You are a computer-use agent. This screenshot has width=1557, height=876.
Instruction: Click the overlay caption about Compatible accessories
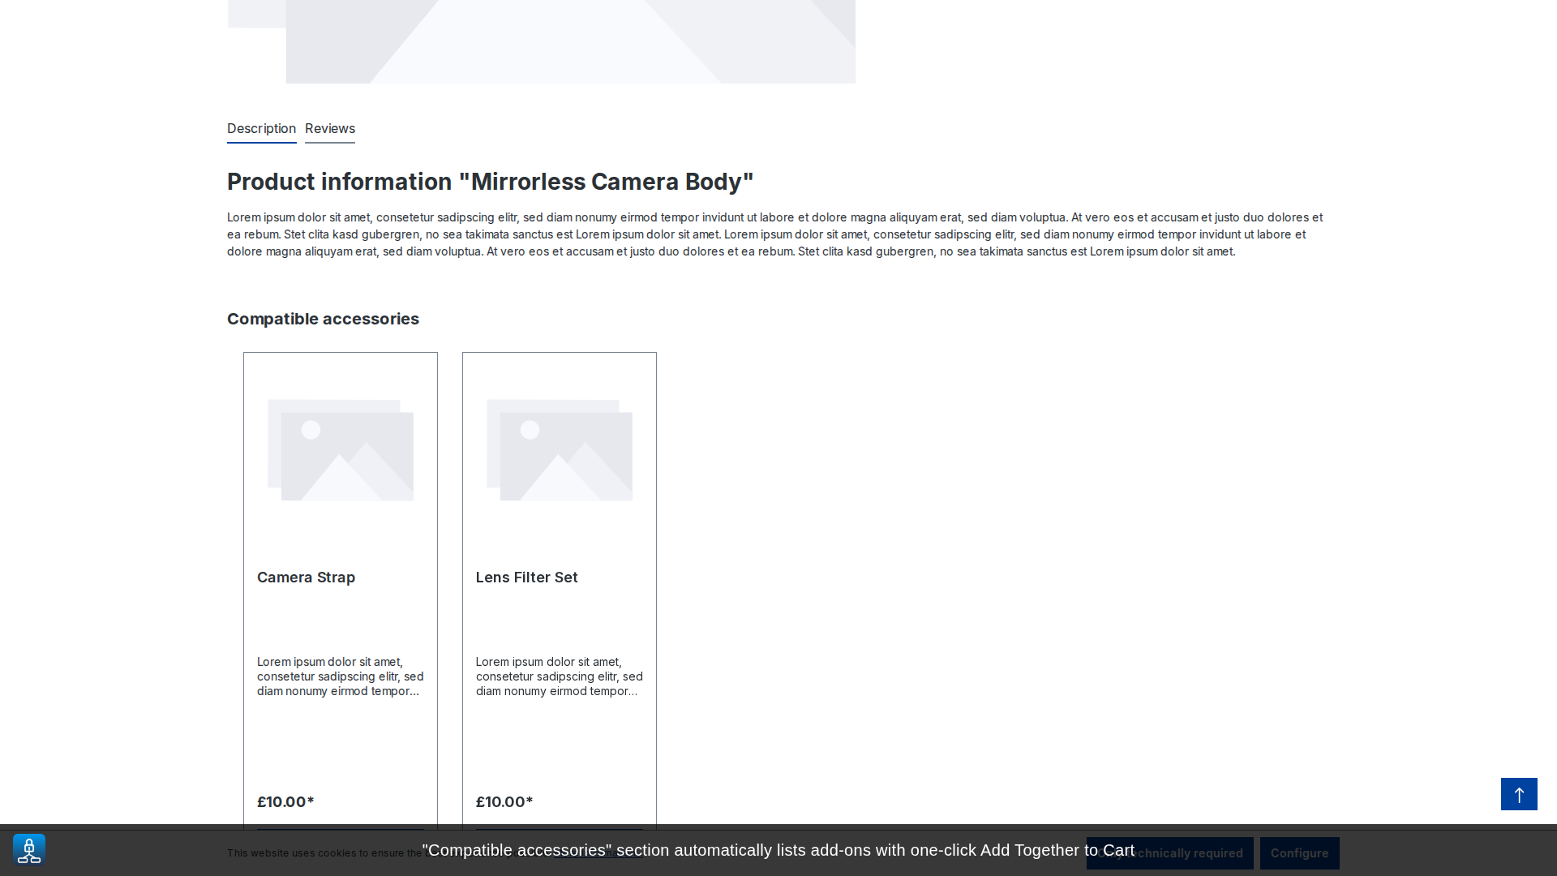point(778,850)
